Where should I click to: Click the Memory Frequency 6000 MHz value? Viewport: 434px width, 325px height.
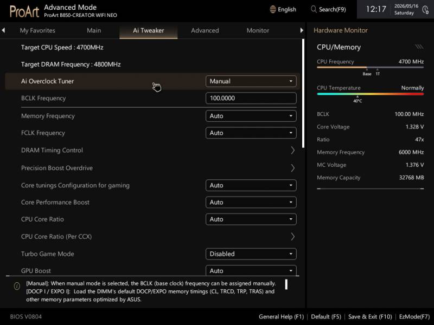coord(411,152)
